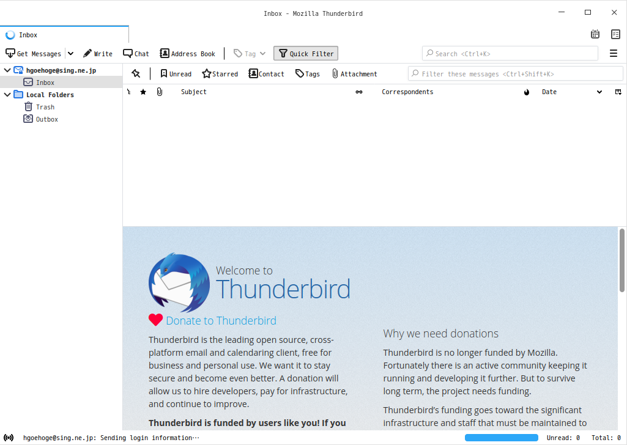This screenshot has height=445, width=627.
Task: Click the red donation heart icon
Action: 155,320
